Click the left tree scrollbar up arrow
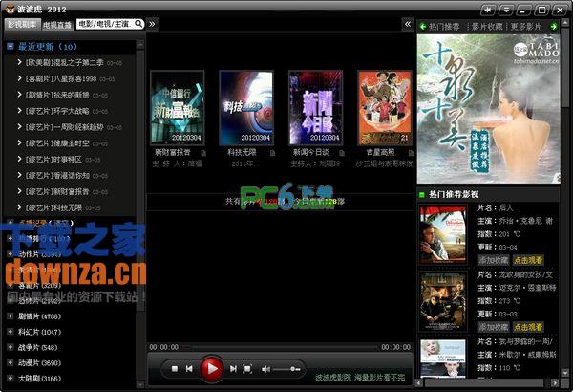Image resolution: width=573 pixels, height=392 pixels. click(x=140, y=45)
